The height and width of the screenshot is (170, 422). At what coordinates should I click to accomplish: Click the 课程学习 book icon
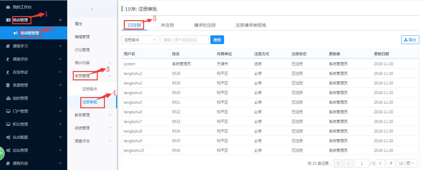click(x=8, y=46)
